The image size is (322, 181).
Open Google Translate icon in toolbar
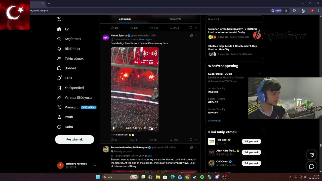(303, 11)
